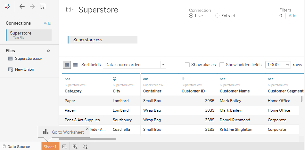305x150 pixels.
Task: Open the Sort fields dropdown
Action: pyautogui.click(x=135, y=65)
